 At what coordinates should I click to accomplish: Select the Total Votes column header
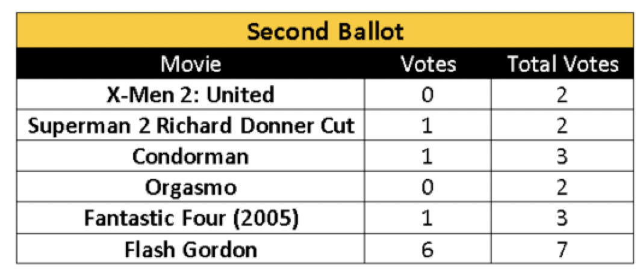click(x=562, y=64)
